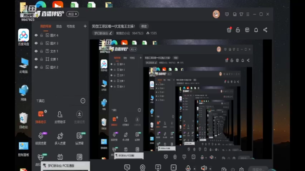Image resolution: width=305 pixels, height=171 pixels.
Task: Open the settings gear in bottom bar
Action: [x=241, y=169]
